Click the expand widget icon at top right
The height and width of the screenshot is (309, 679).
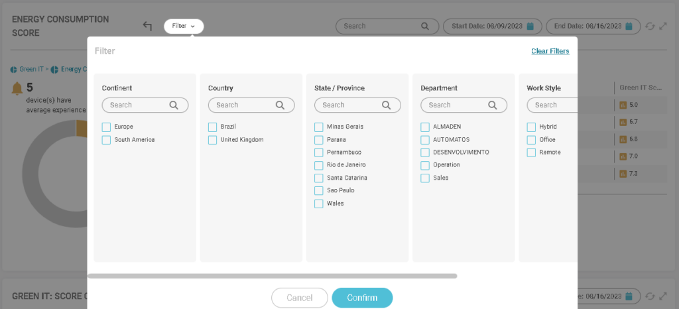(662, 27)
